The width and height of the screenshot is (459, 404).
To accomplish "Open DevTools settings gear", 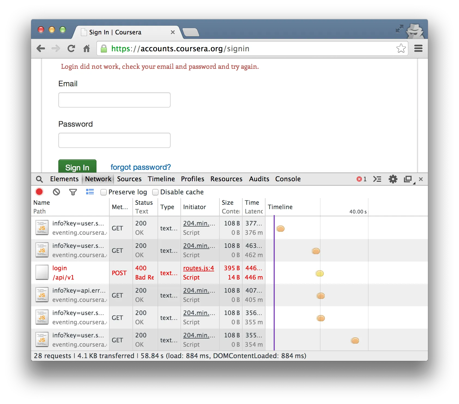I will coord(393,179).
